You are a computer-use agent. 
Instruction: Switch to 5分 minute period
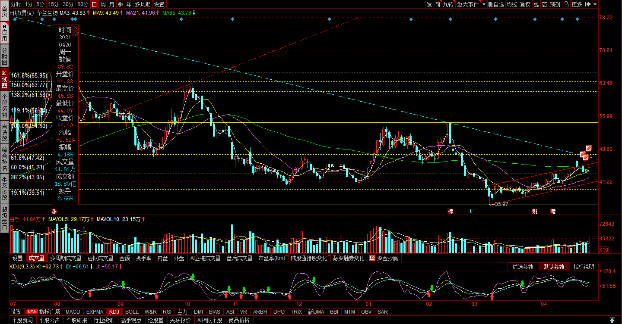click(40, 4)
